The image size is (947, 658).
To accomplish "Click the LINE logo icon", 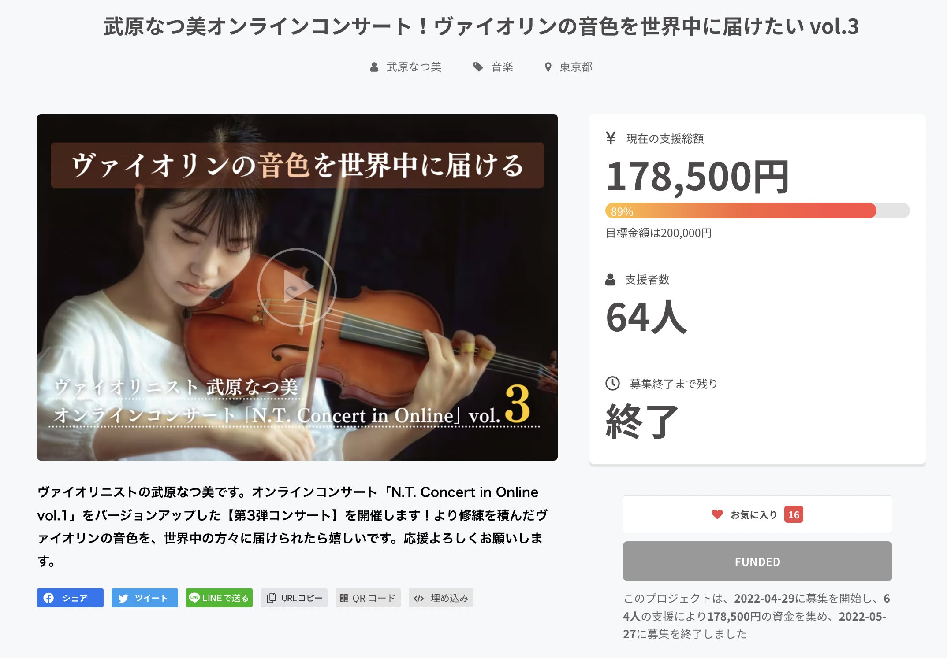I will pos(194,598).
